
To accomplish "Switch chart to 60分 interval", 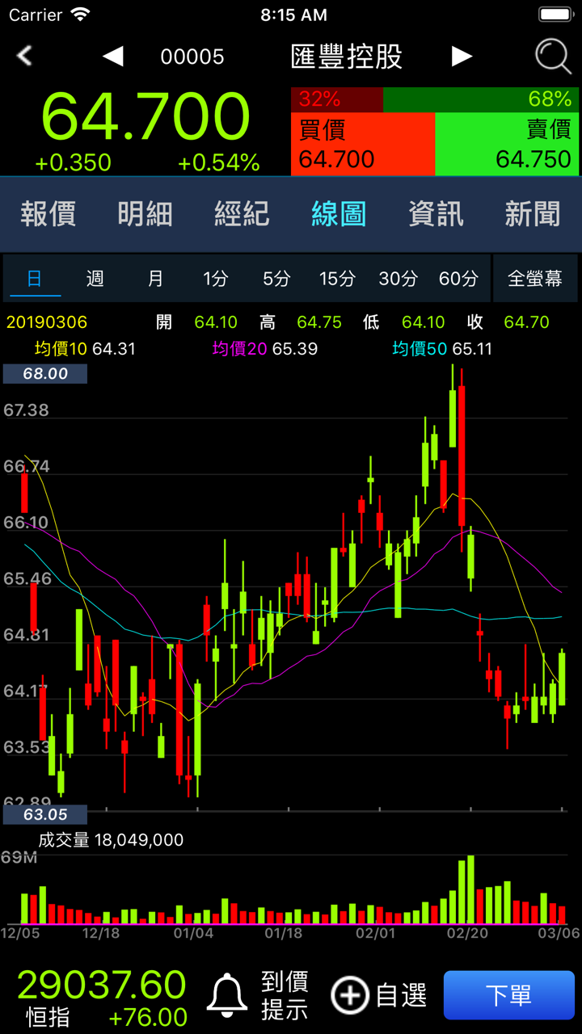I will [458, 279].
